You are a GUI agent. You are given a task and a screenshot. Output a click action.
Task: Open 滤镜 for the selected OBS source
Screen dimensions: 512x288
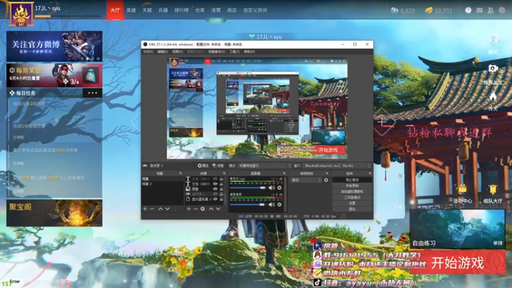point(218,166)
